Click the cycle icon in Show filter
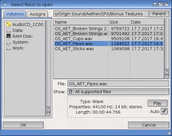This screenshot has width=172, height=136. [x=71, y=92]
